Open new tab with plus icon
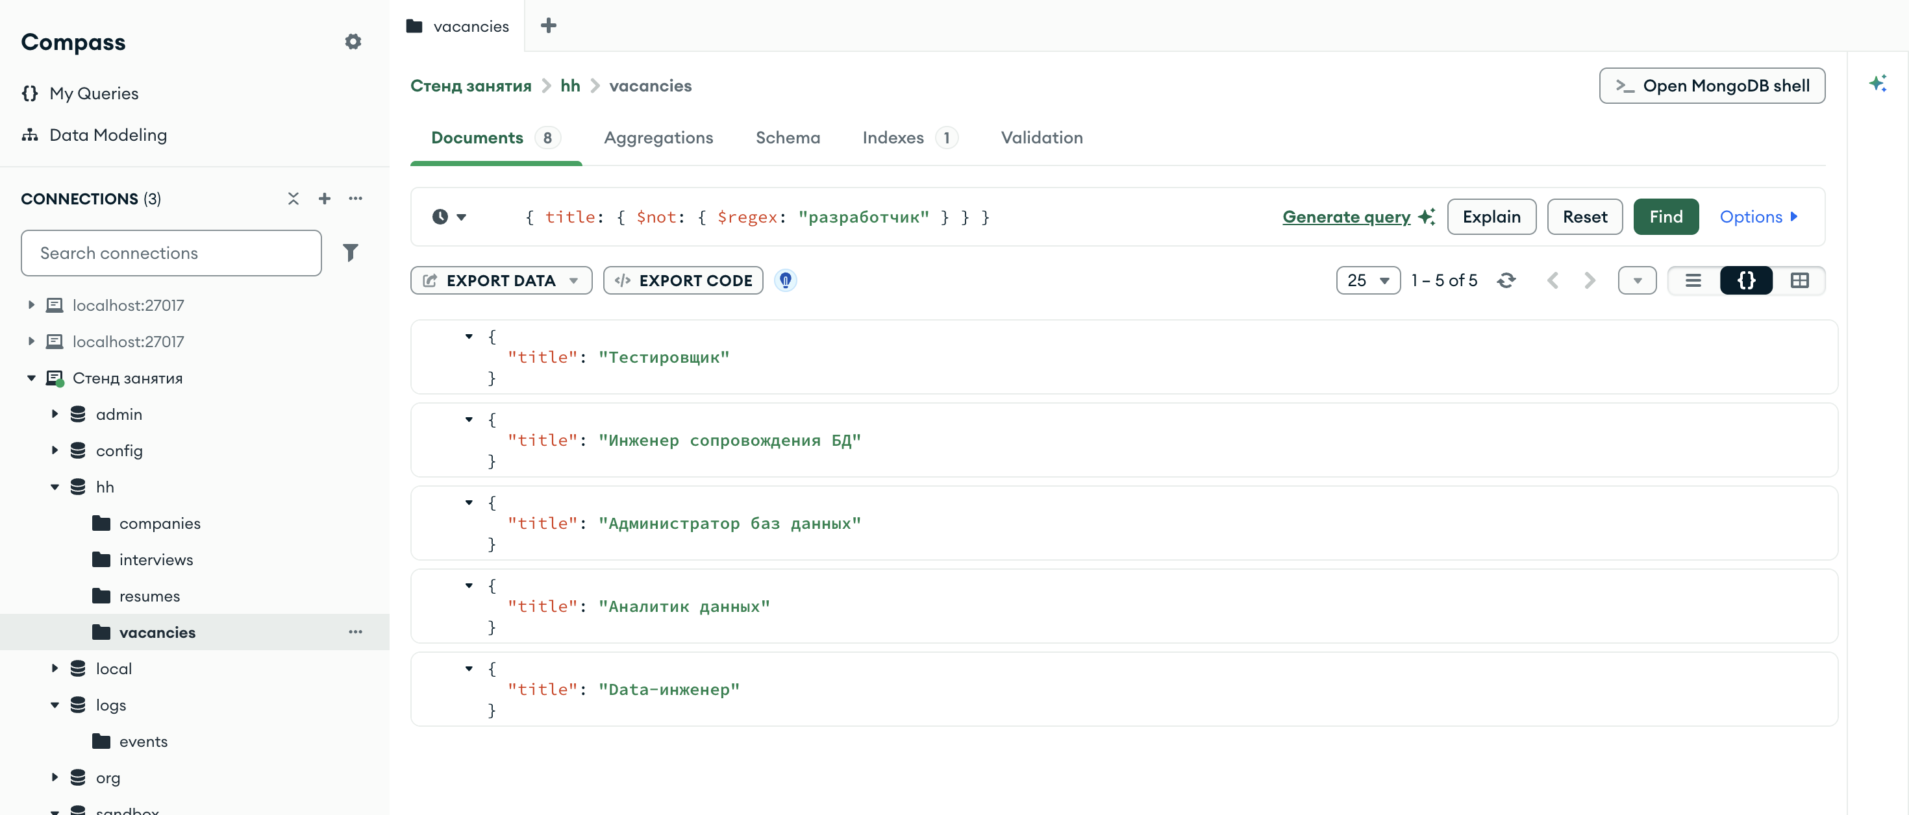The width and height of the screenshot is (1909, 815). (549, 26)
